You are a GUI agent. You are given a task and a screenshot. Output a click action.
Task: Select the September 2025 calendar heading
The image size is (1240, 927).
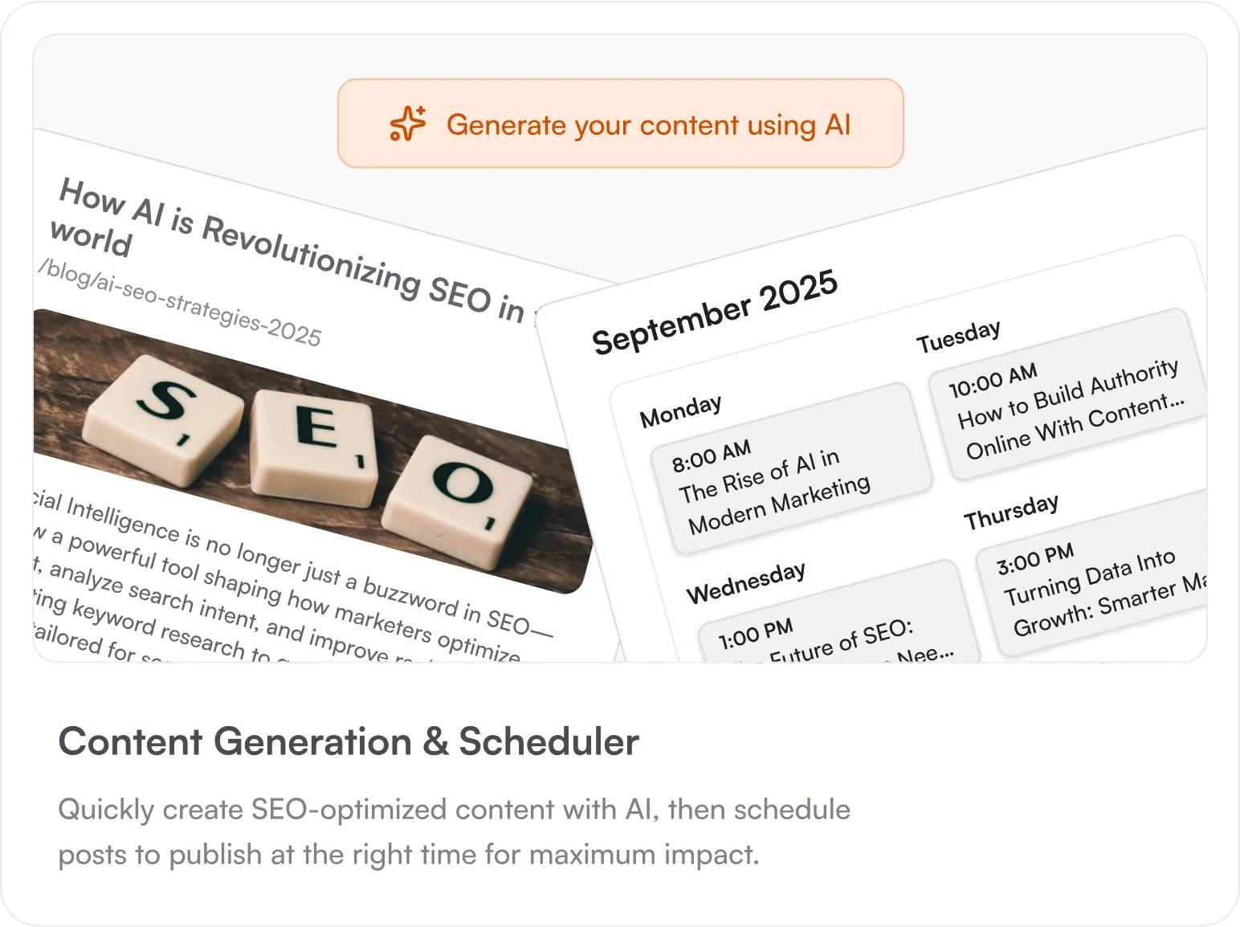tap(715, 312)
